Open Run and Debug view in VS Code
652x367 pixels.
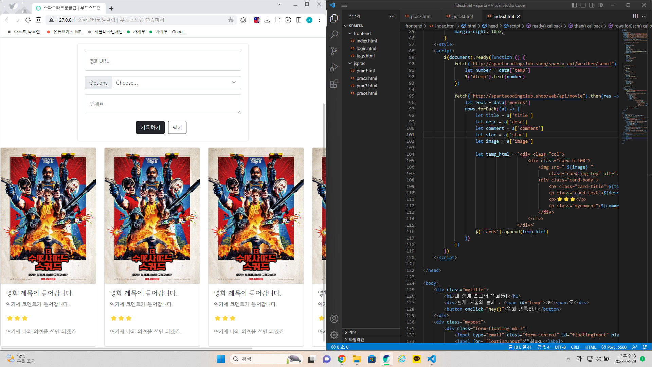(x=334, y=67)
